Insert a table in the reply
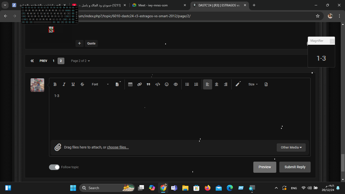The image size is (345, 194). pyautogui.click(x=130, y=84)
